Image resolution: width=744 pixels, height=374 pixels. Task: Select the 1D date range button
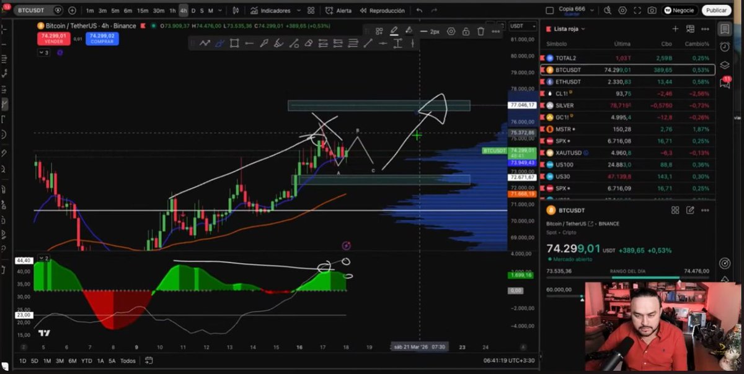(x=22, y=361)
